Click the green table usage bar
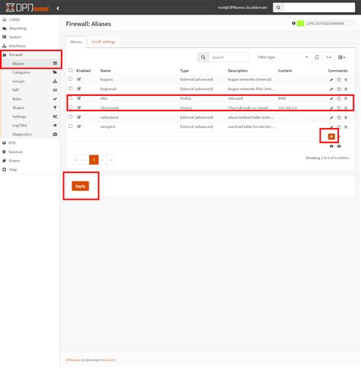Viewport: 361px width, 368px height. (x=301, y=24)
